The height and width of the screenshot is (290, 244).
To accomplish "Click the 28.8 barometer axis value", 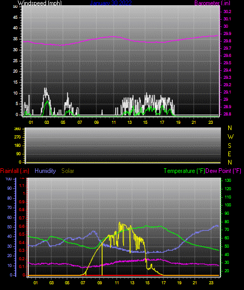I will pyautogui.click(x=227, y=114).
